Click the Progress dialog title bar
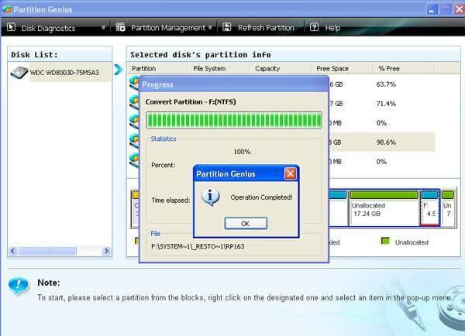 tap(234, 84)
